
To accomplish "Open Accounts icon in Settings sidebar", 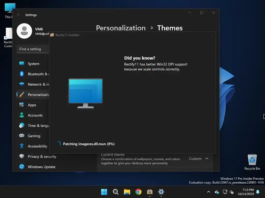I will click(22, 115).
